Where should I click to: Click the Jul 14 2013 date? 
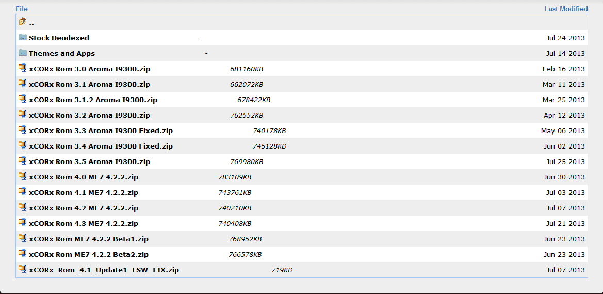point(565,53)
